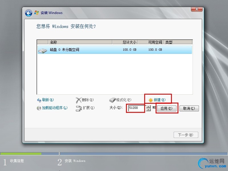
Task: Click the Windows flag logo in title
Action: tap(36, 13)
